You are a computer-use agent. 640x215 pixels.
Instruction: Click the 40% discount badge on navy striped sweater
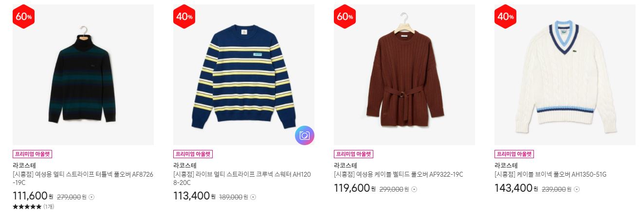pyautogui.click(x=184, y=17)
